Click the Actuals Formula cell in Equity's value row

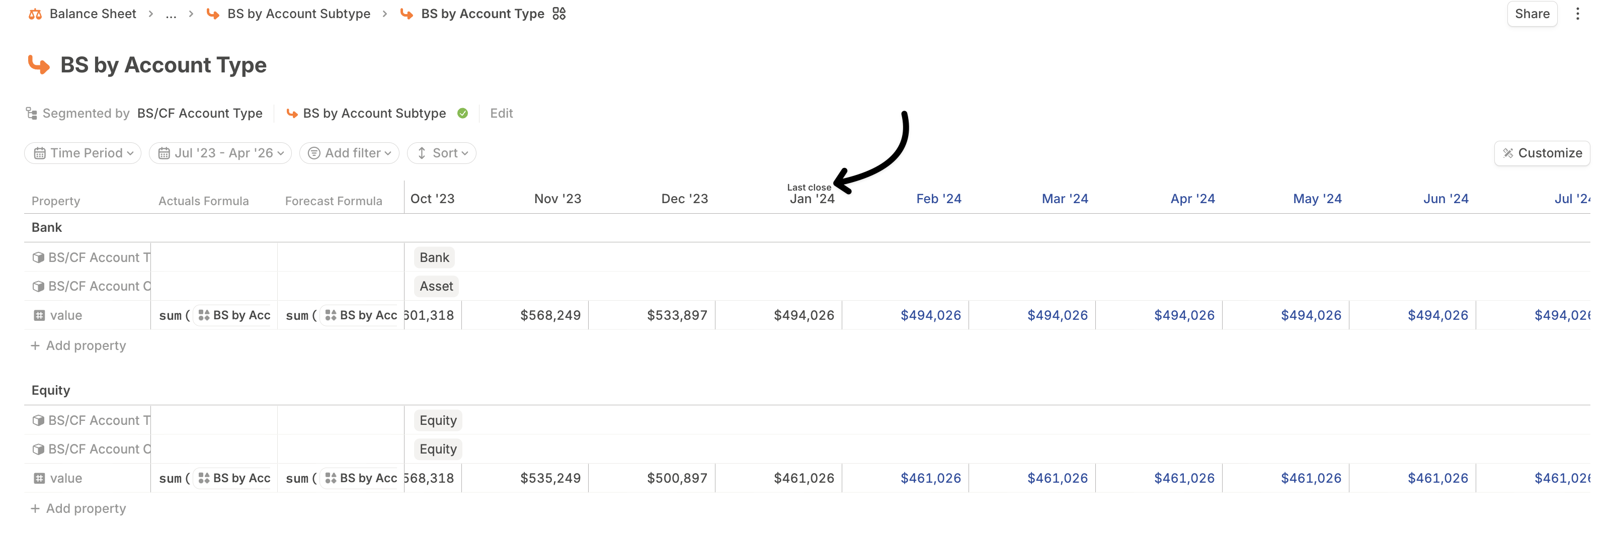pyautogui.click(x=214, y=479)
